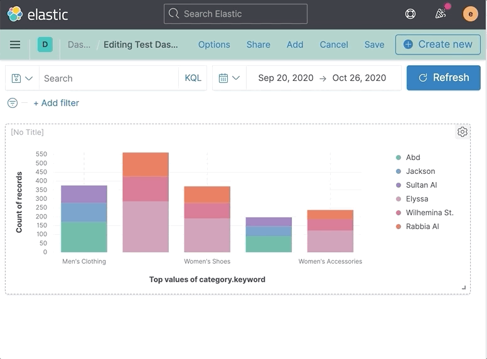Click the Women's Shoes axis label
Viewport: 487px width, 359px height.
point(207,262)
